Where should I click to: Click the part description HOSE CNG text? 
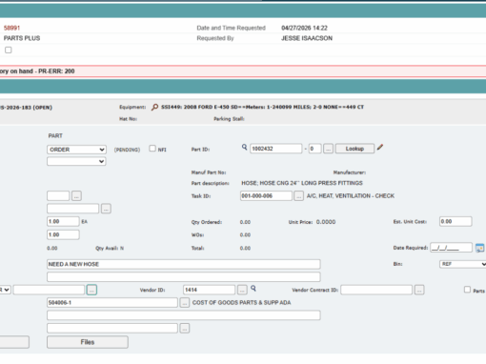coord(302,183)
